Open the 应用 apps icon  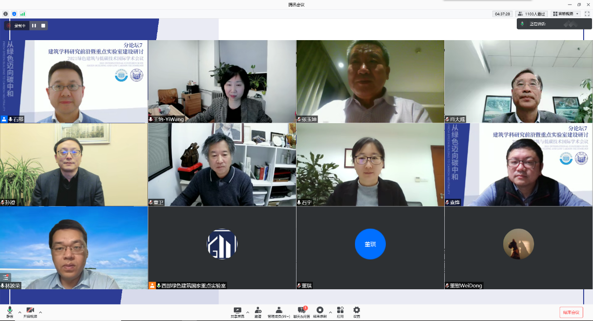coord(340,312)
